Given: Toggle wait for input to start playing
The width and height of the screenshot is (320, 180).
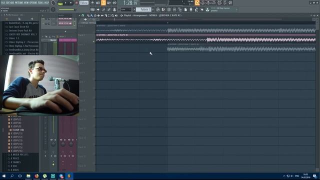Looking at the screenshot, I should coord(98,3).
